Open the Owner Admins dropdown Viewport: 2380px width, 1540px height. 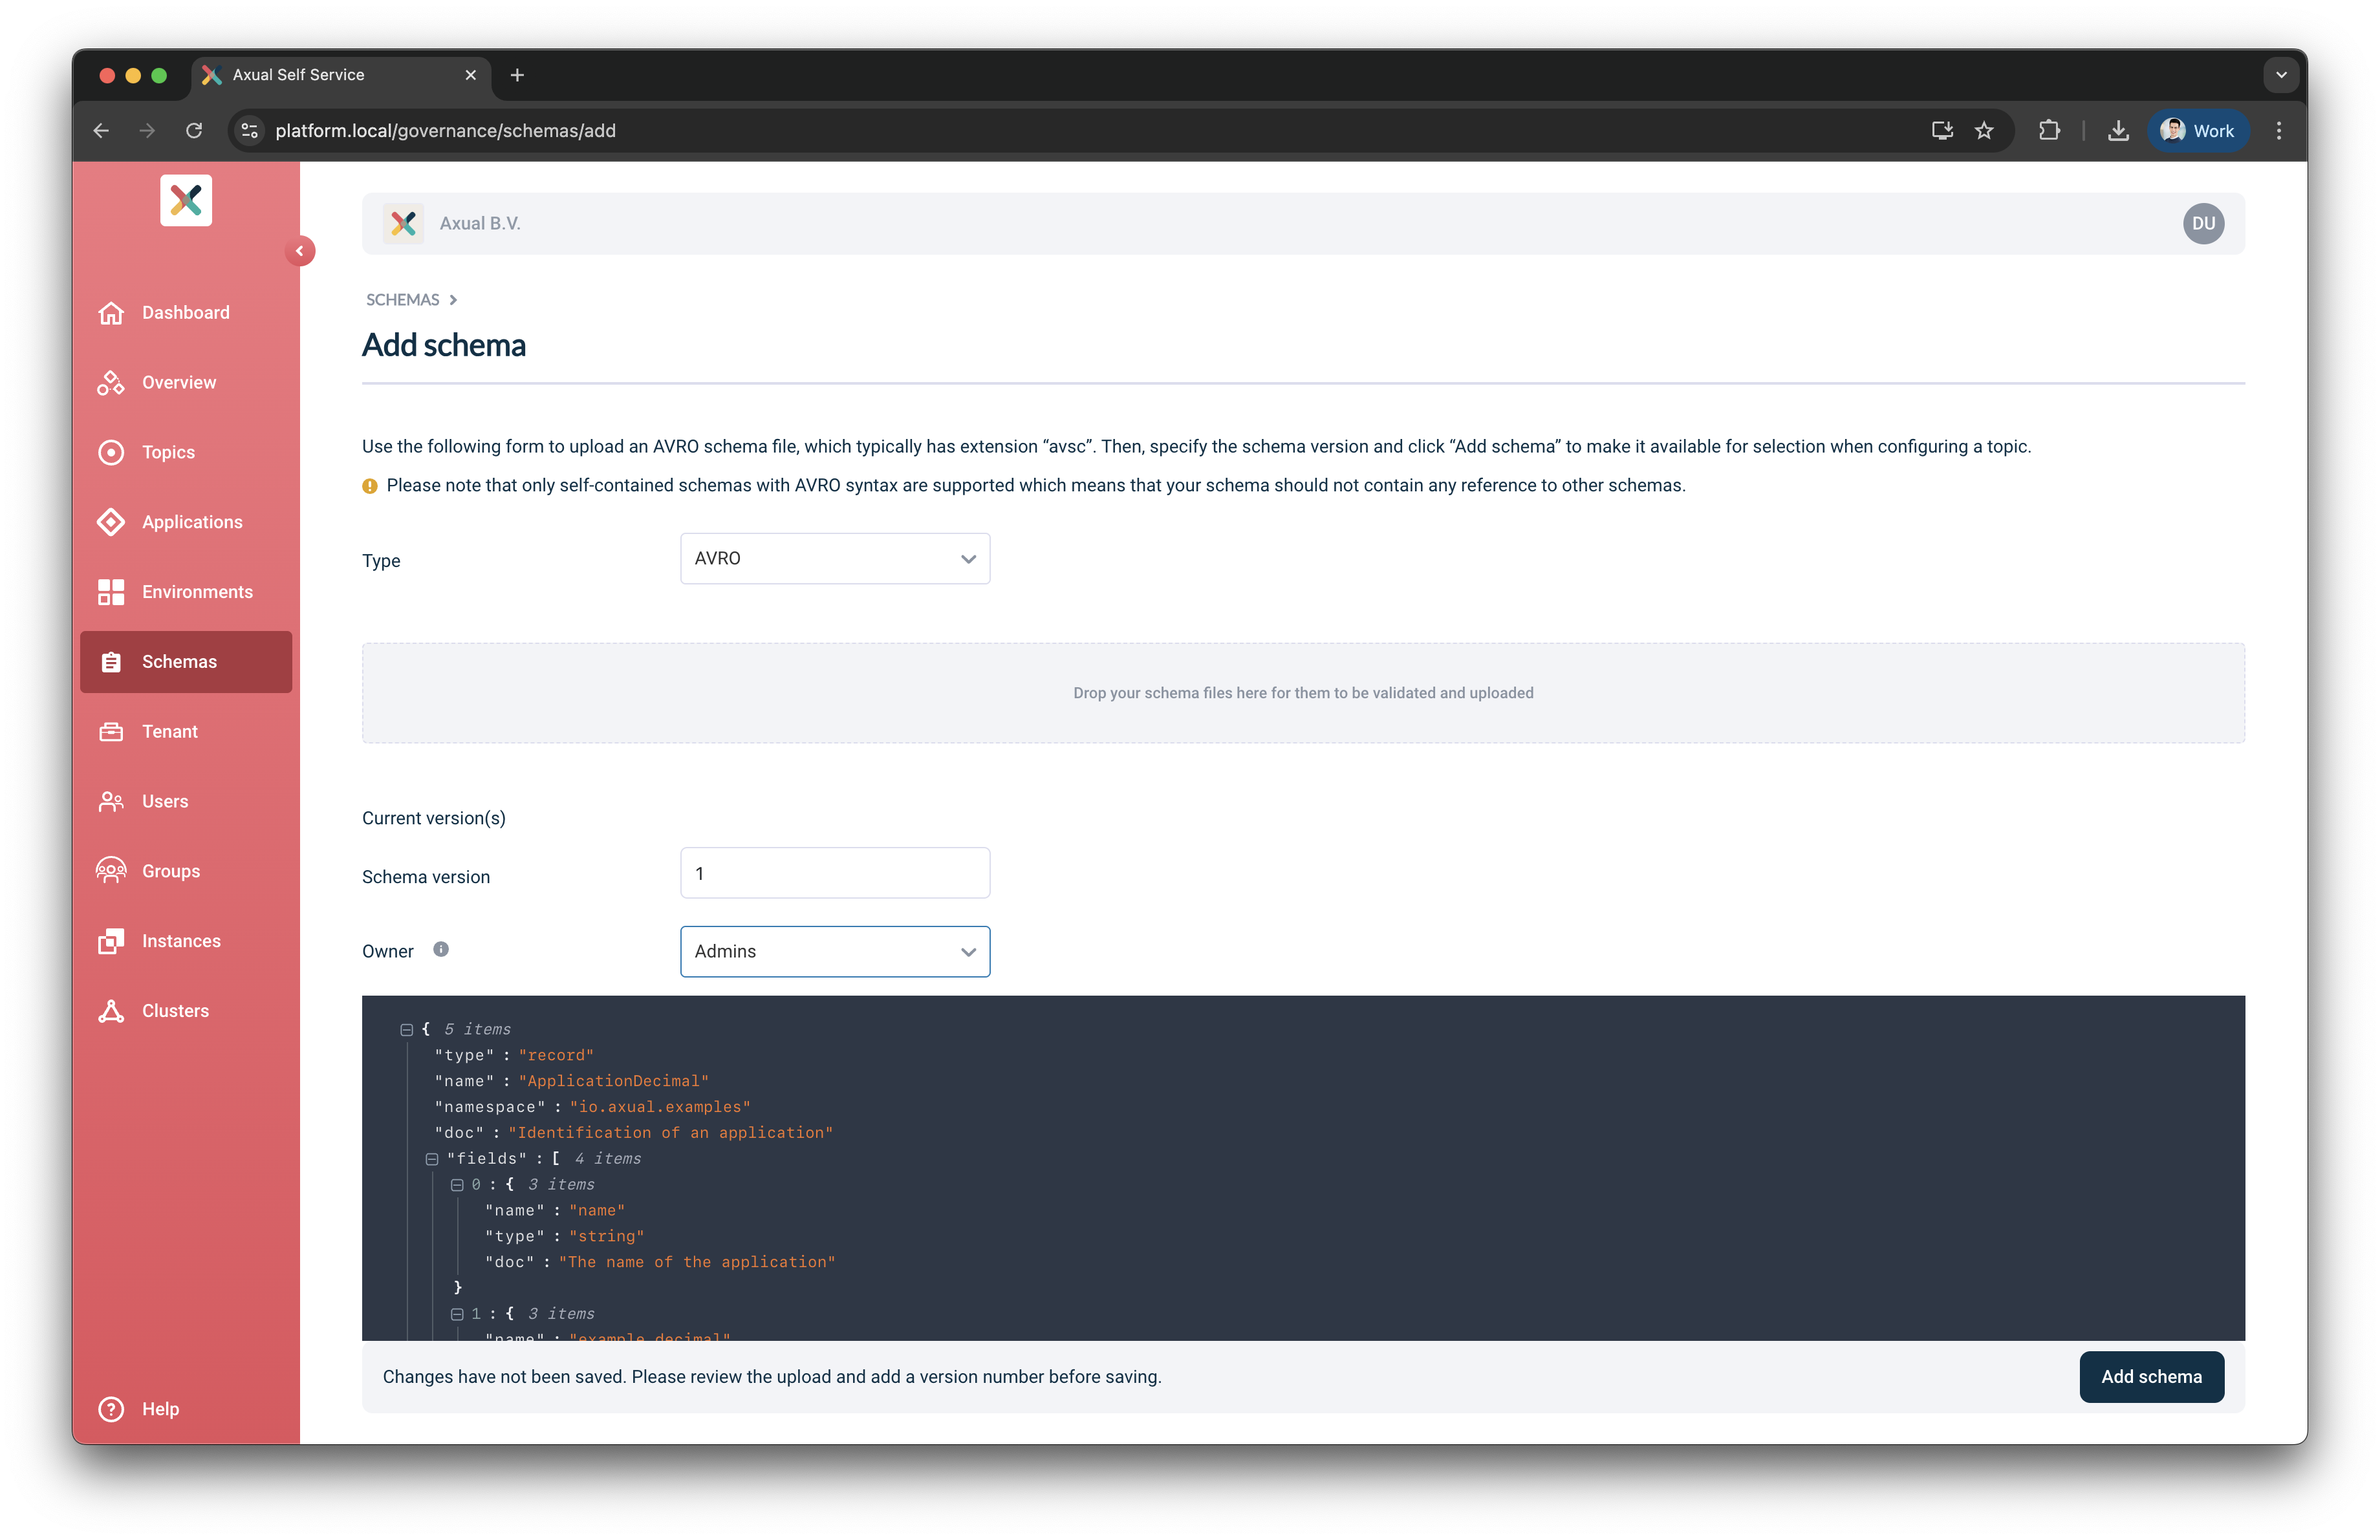click(x=835, y=952)
